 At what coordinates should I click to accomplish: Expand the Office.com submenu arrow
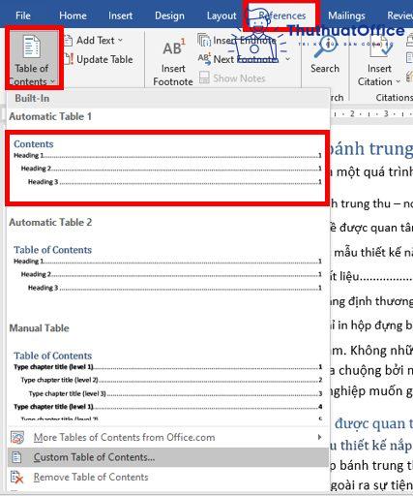tap(319, 437)
